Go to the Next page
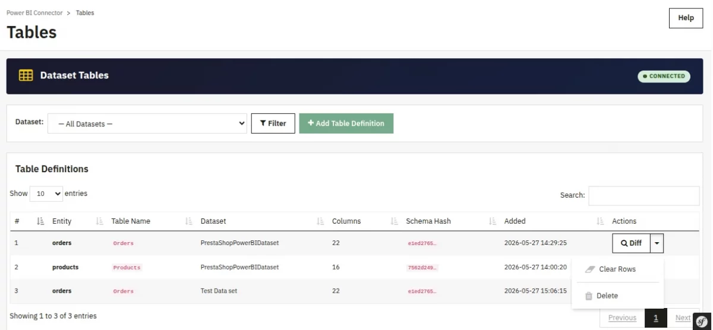713x330 pixels. 683,318
